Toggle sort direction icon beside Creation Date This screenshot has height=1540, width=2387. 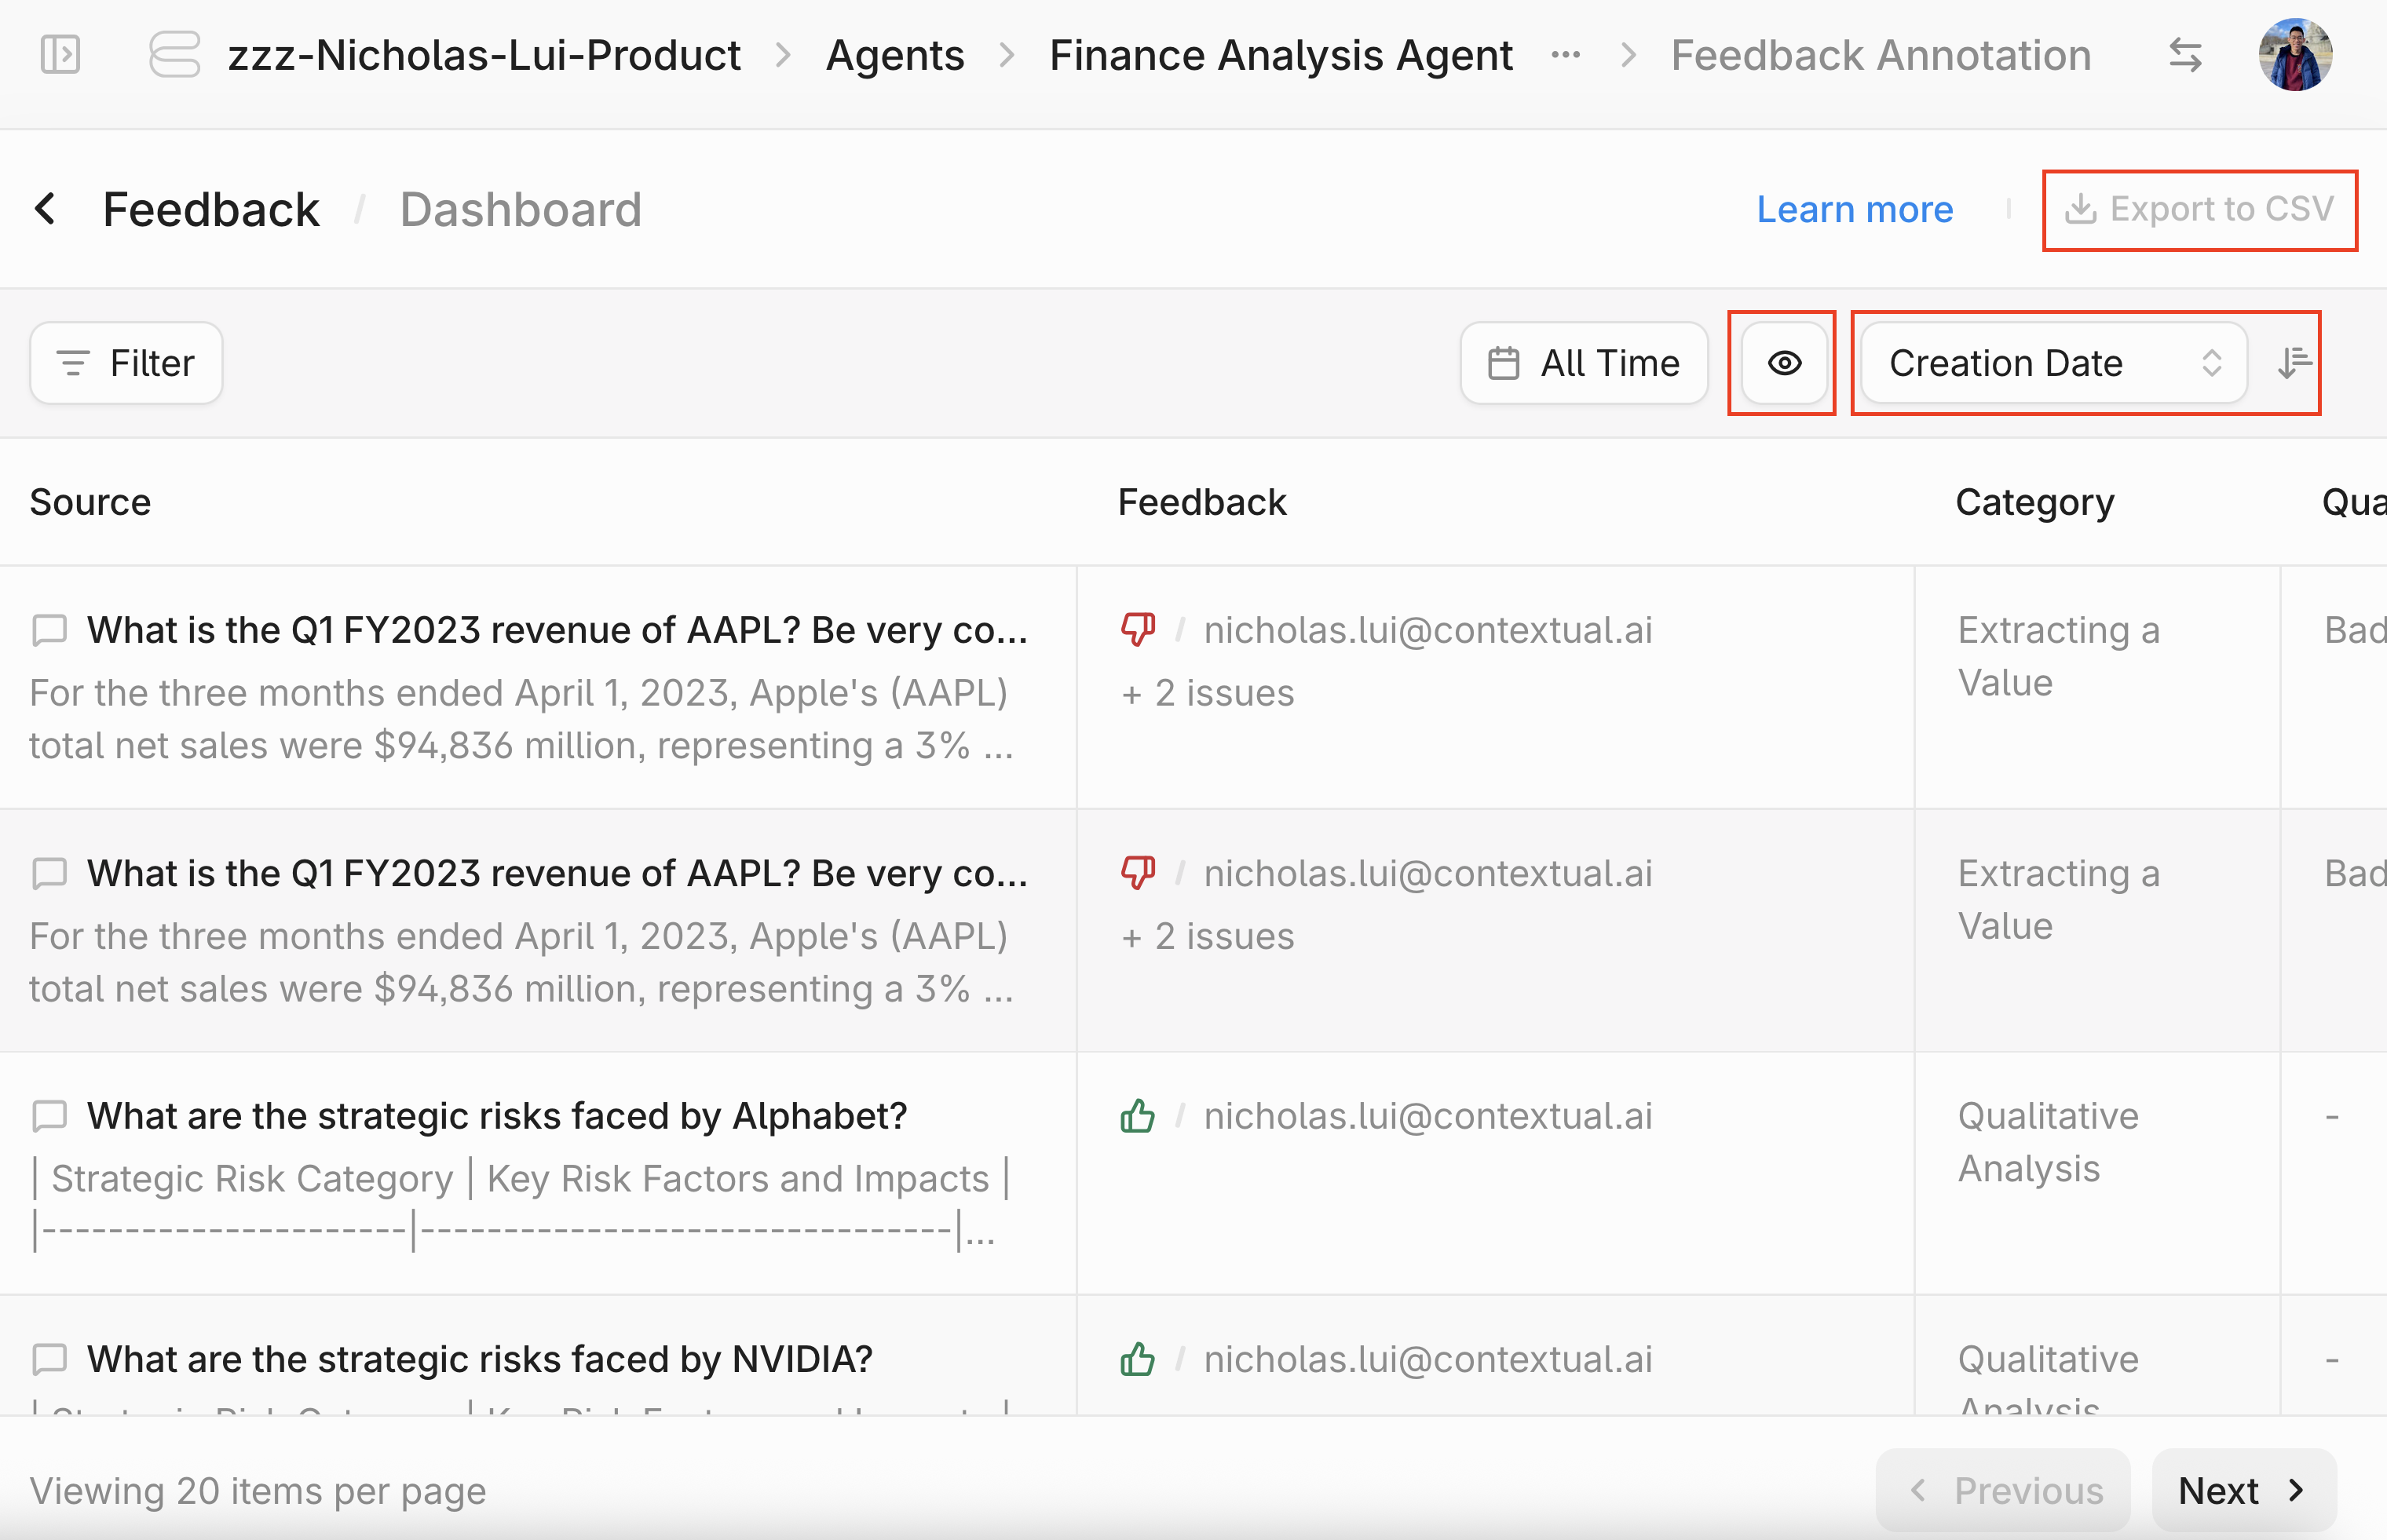click(x=2294, y=363)
